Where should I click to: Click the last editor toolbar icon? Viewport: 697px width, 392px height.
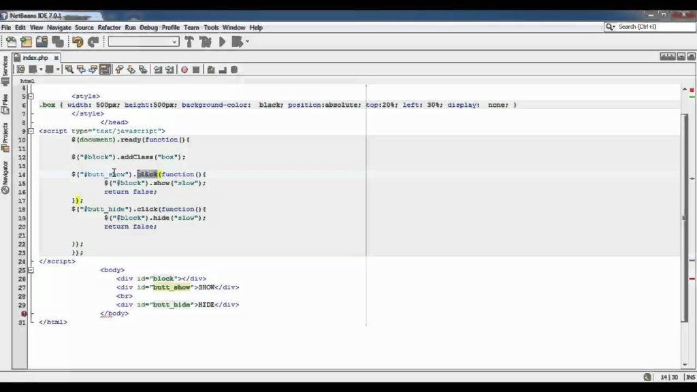(x=234, y=69)
